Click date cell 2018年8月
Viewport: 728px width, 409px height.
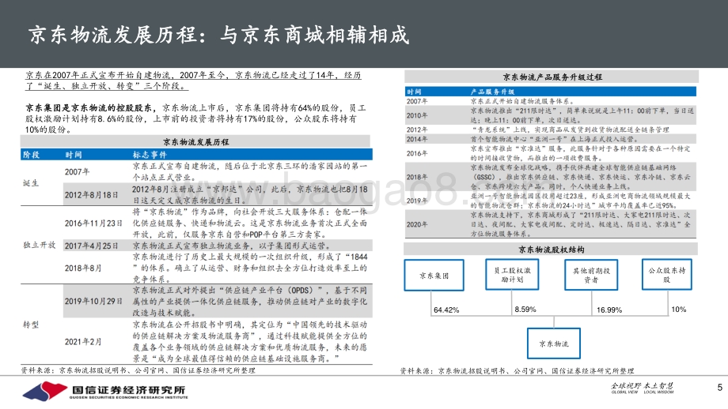tap(82, 268)
